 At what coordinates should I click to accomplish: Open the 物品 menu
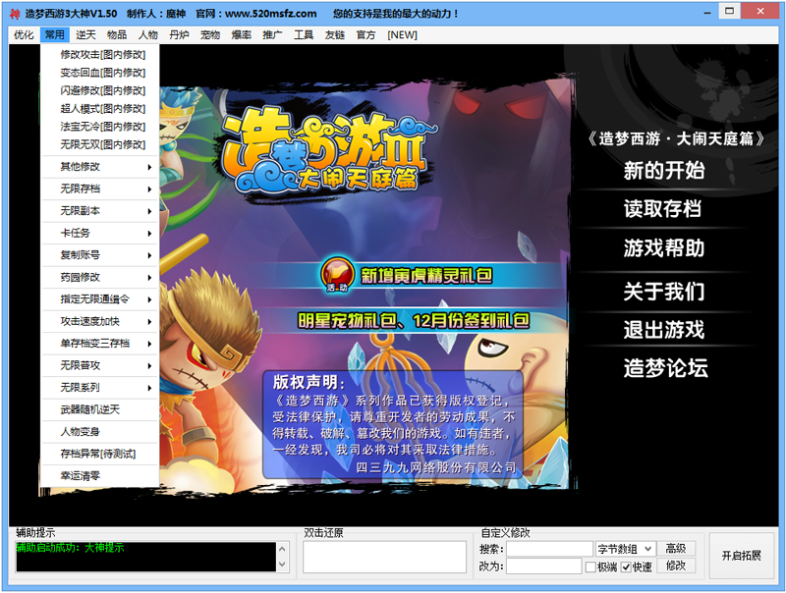coord(117,34)
